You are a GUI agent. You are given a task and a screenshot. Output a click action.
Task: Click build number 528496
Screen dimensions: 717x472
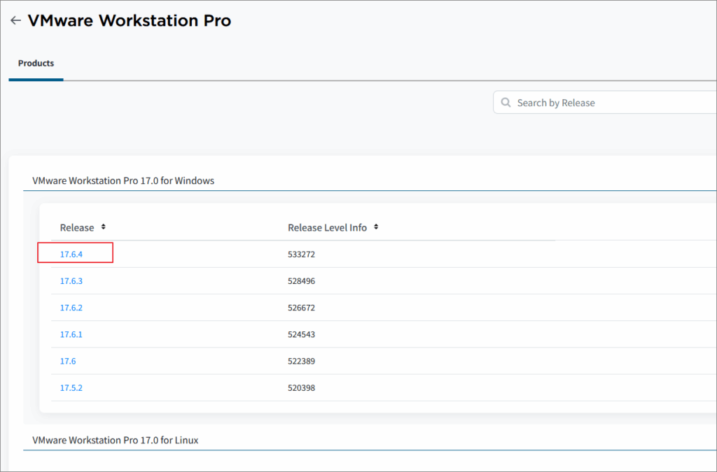(x=301, y=281)
